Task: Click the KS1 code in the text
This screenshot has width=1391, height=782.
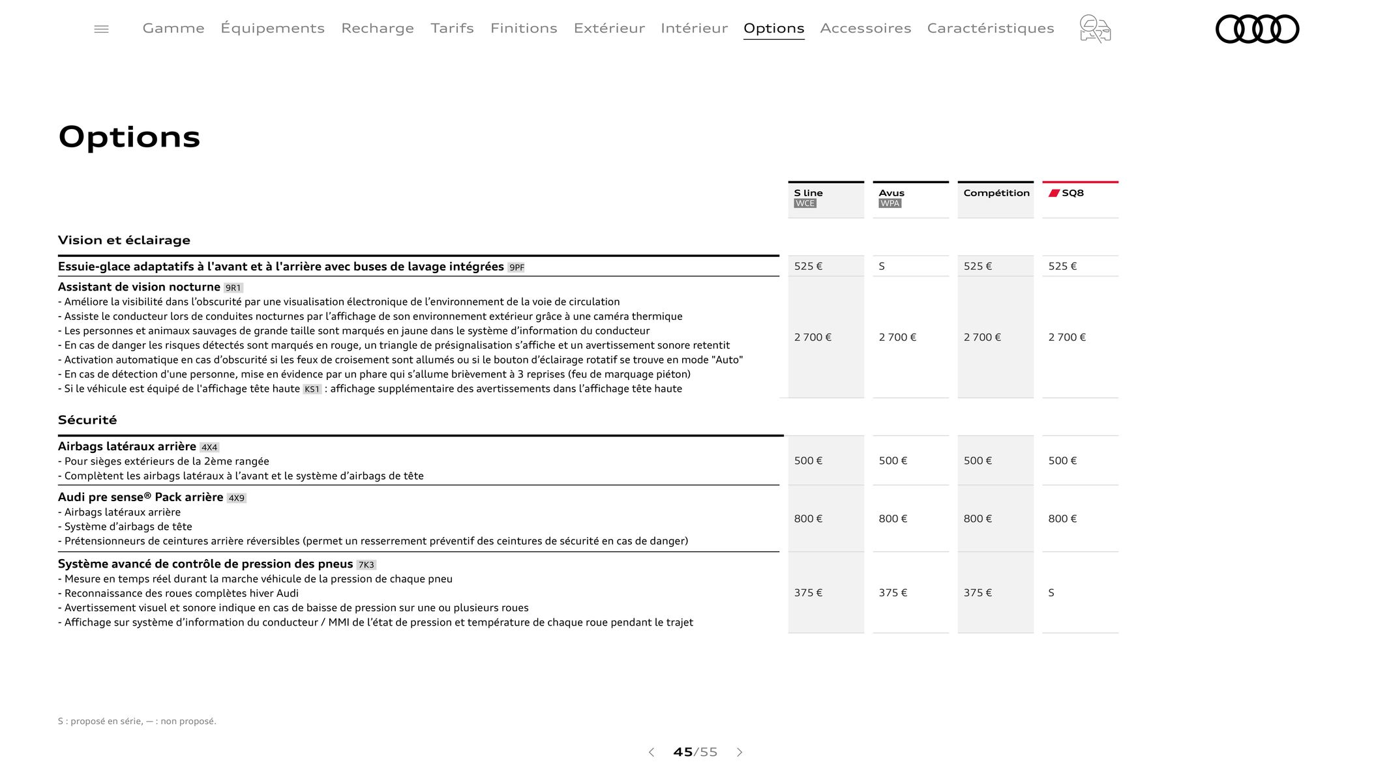Action: click(x=312, y=389)
